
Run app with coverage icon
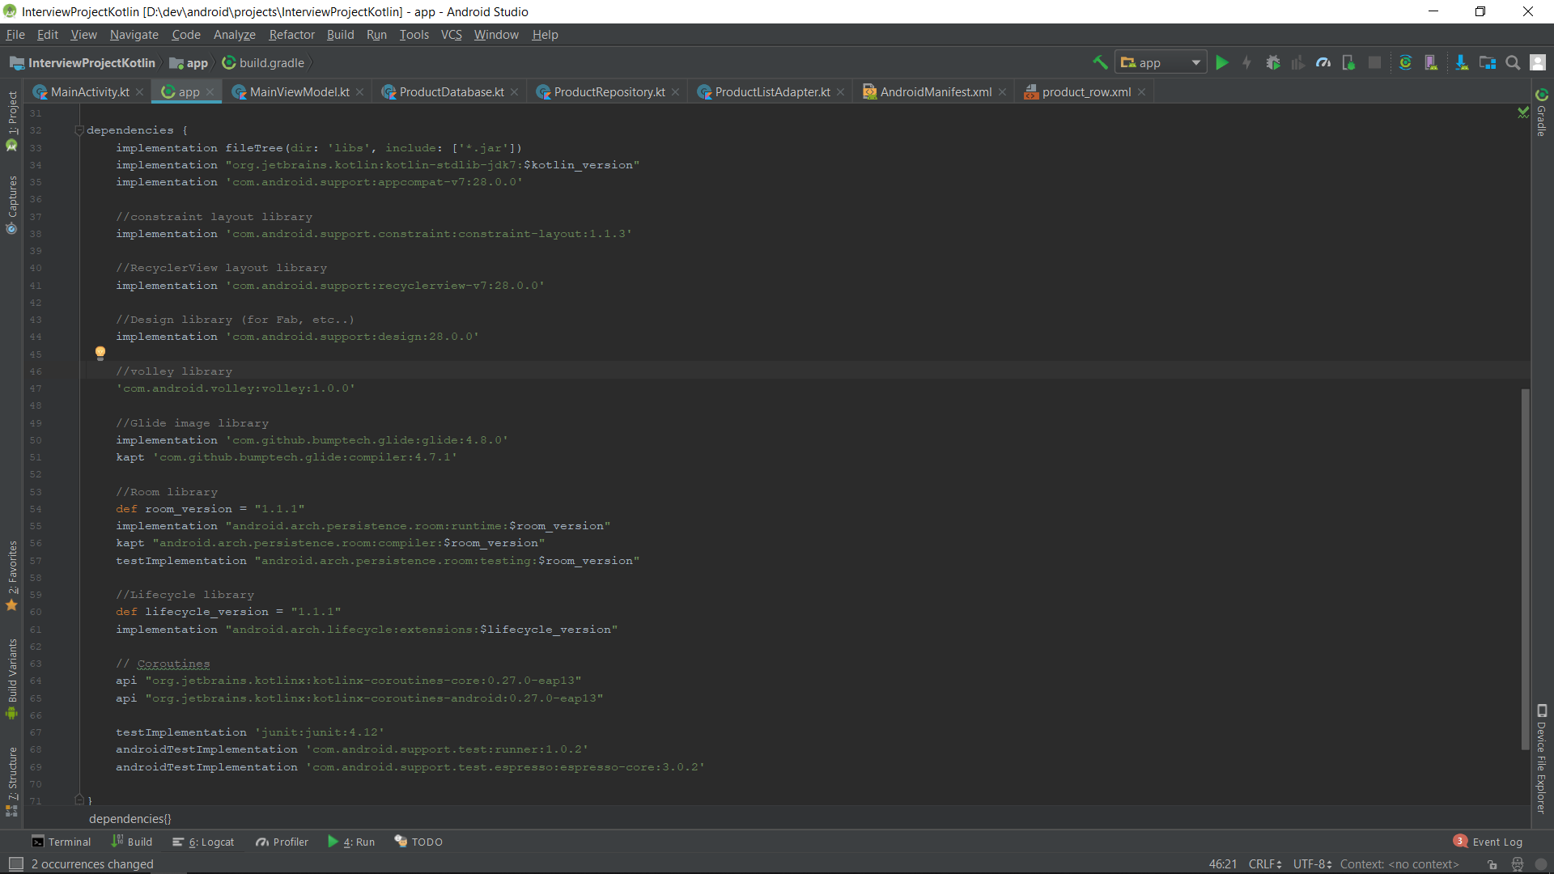pos(1298,62)
